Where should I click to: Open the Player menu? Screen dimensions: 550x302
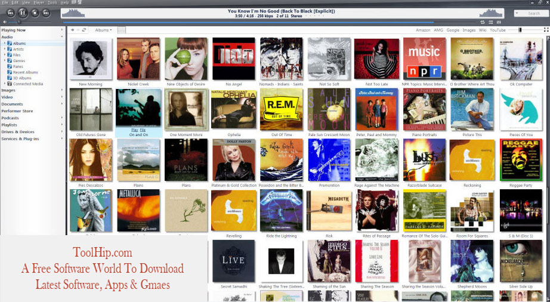click(39, 2)
